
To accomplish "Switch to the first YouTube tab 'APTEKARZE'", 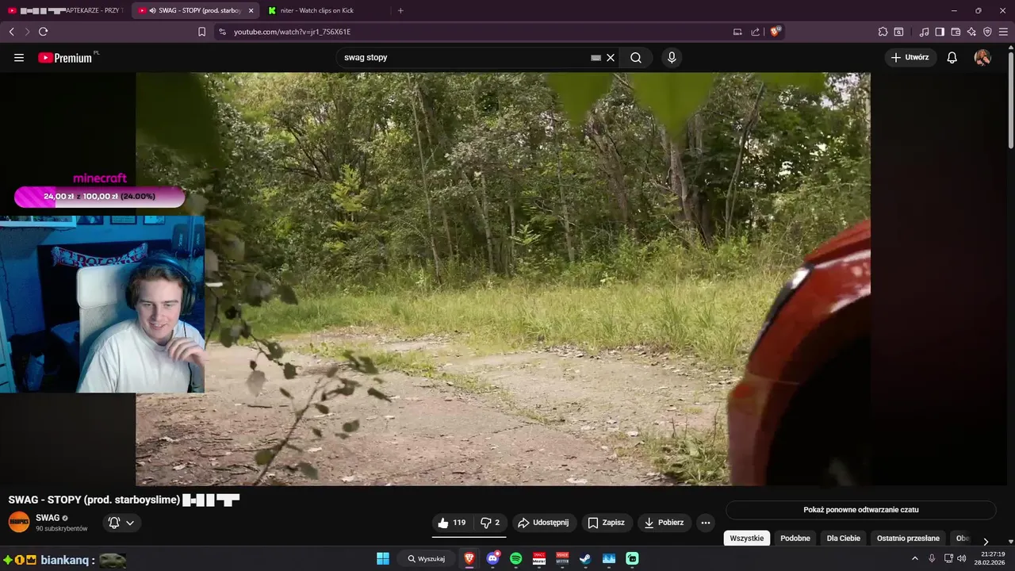I will pos(65,10).
